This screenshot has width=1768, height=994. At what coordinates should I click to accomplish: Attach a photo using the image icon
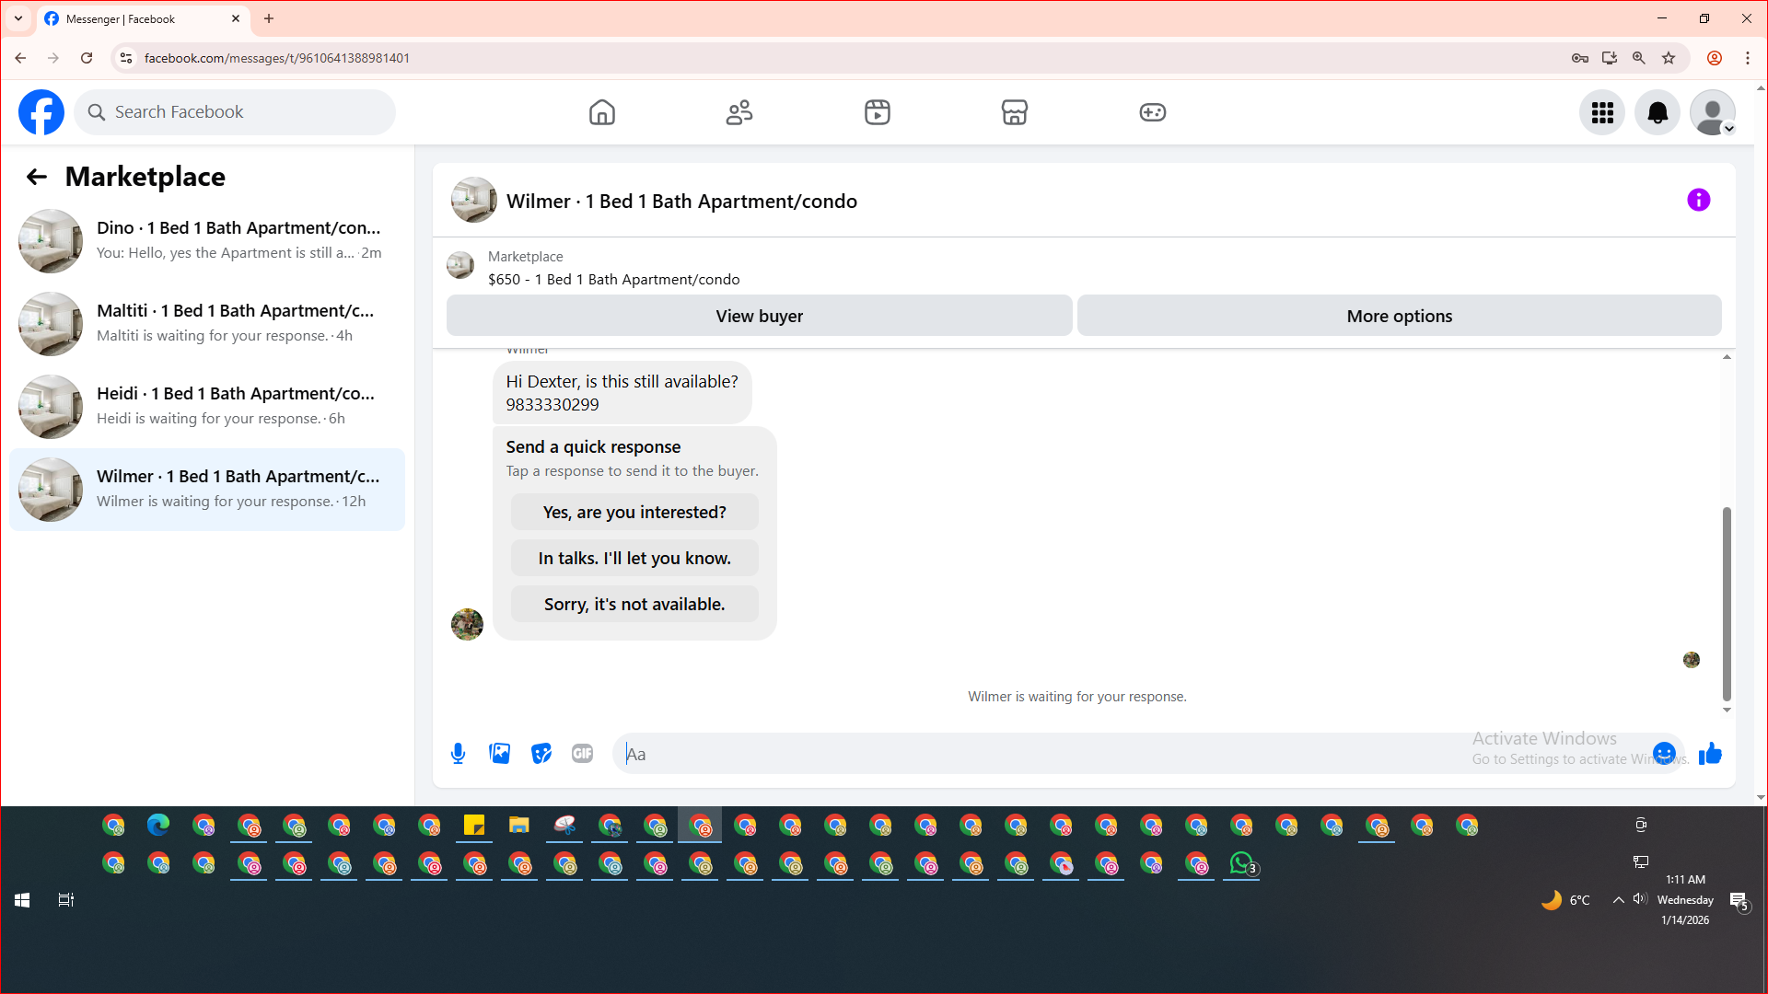[x=499, y=754]
